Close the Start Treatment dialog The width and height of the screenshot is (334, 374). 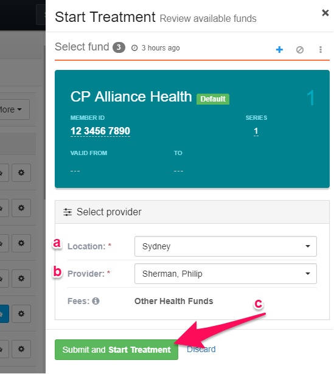[x=325, y=13]
